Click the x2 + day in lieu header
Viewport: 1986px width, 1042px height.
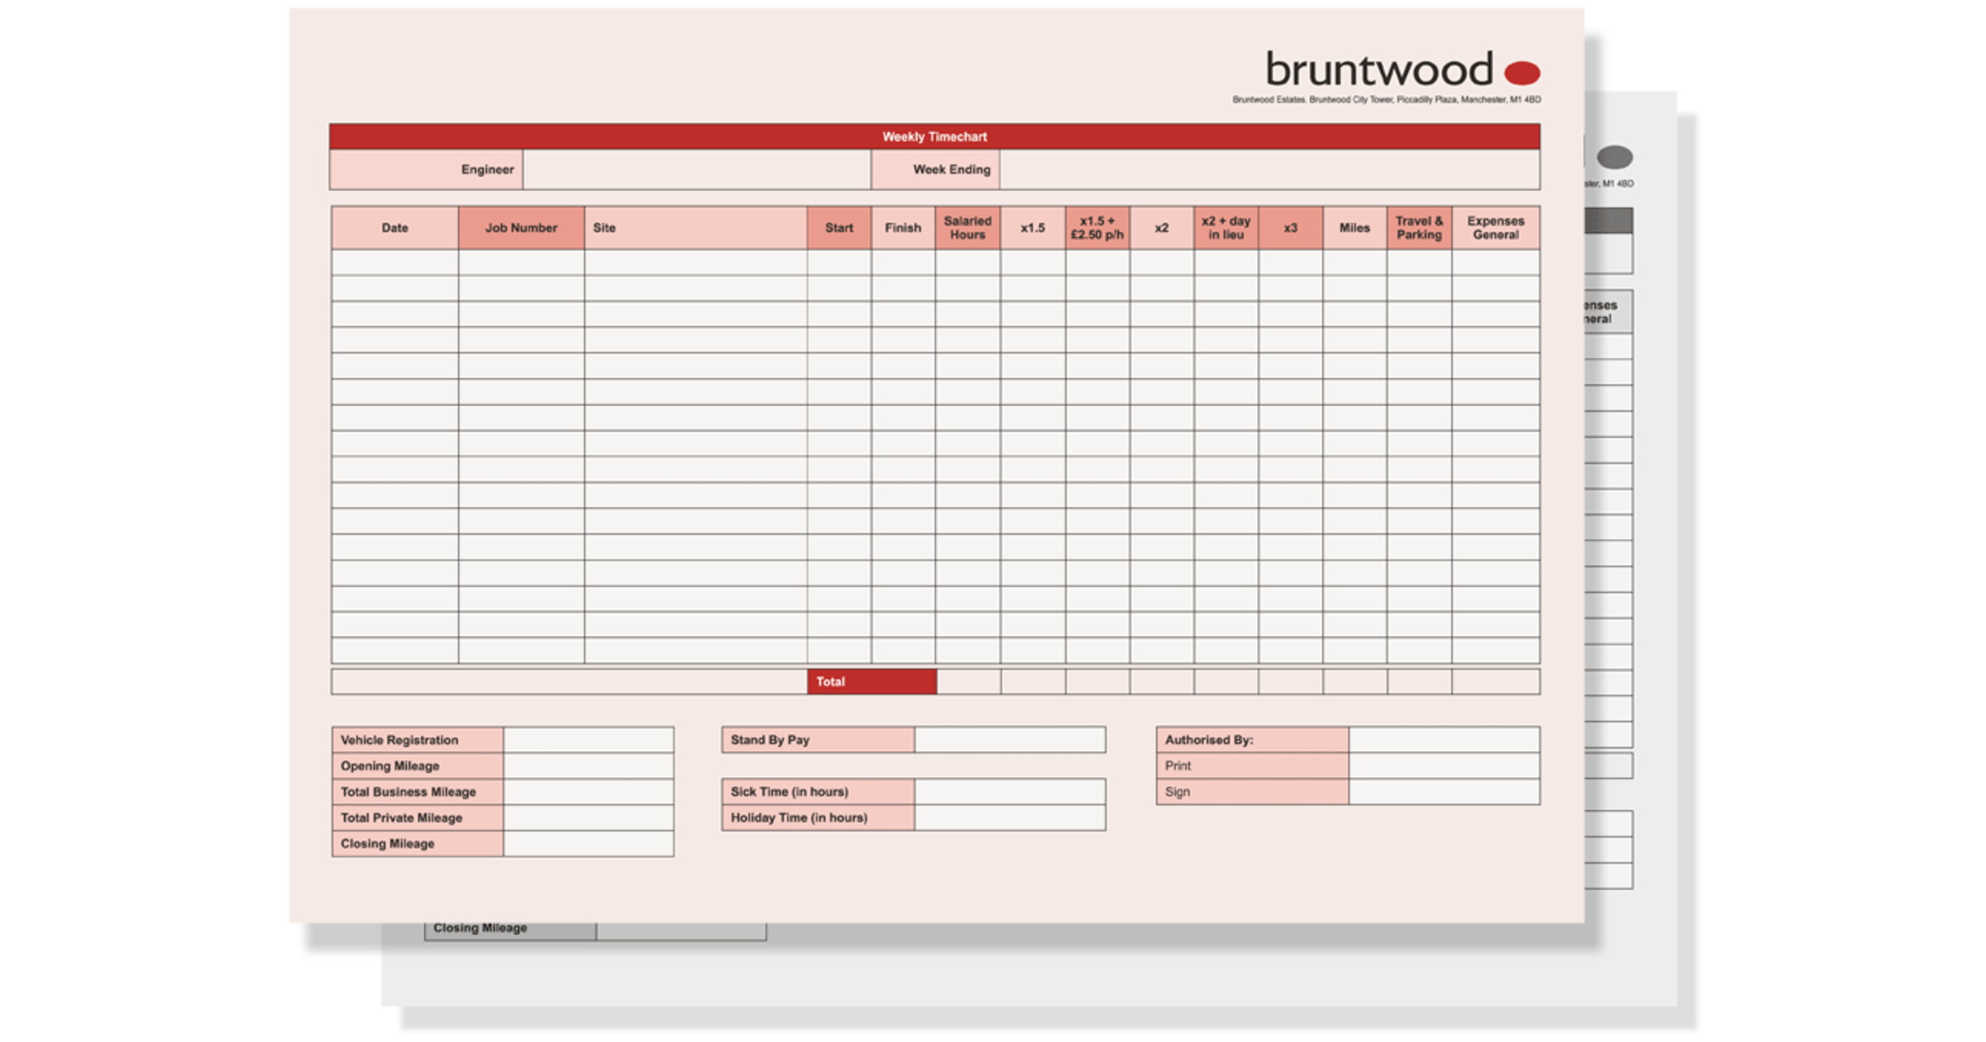1226,227
